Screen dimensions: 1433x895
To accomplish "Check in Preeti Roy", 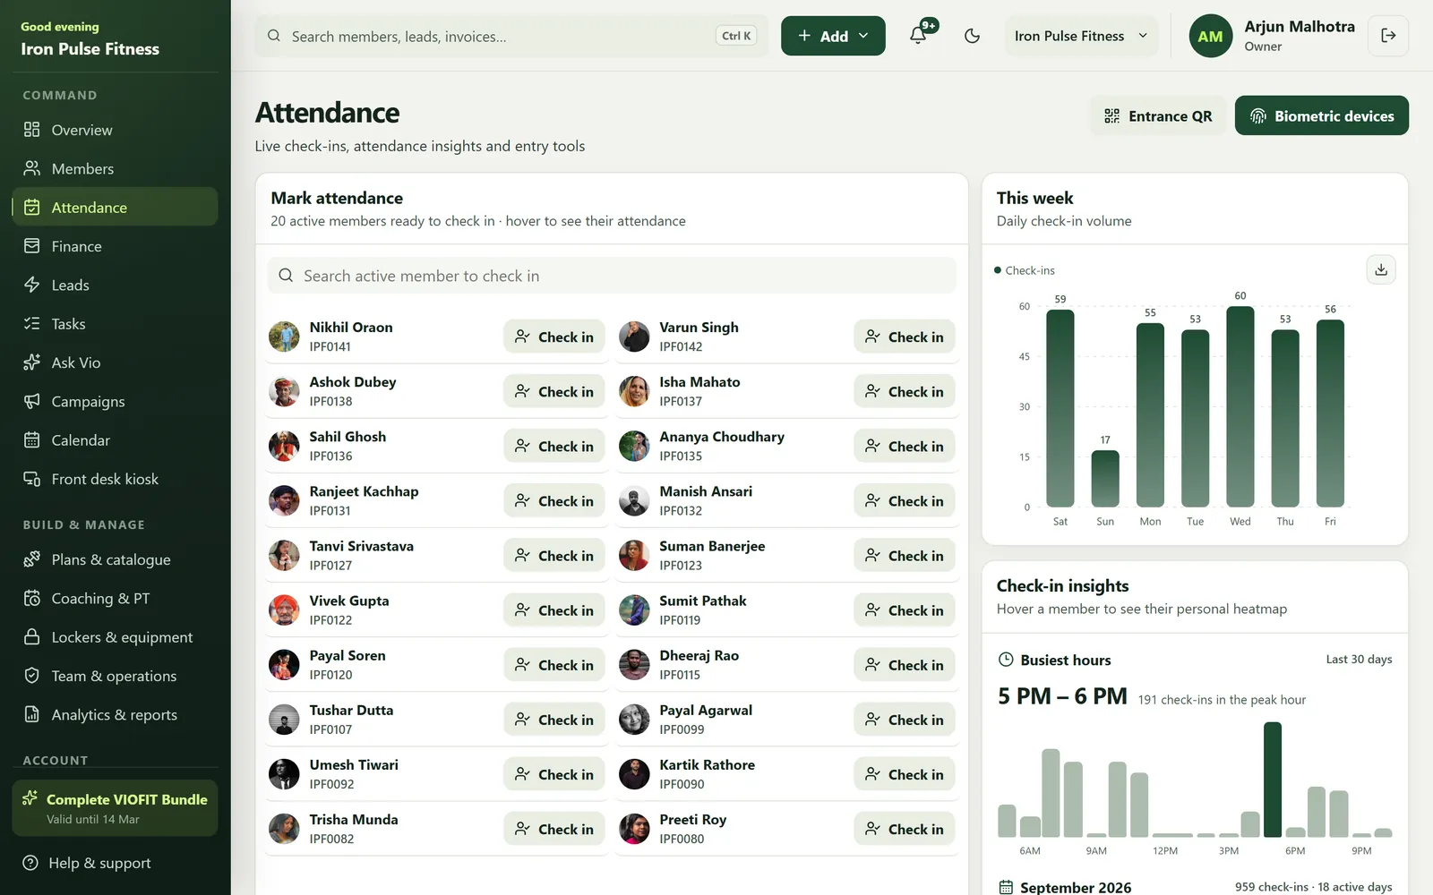I will coord(905,829).
